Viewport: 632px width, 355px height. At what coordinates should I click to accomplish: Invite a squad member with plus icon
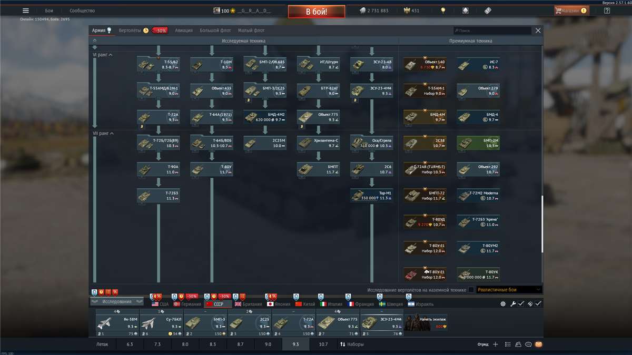pyautogui.click(x=495, y=344)
